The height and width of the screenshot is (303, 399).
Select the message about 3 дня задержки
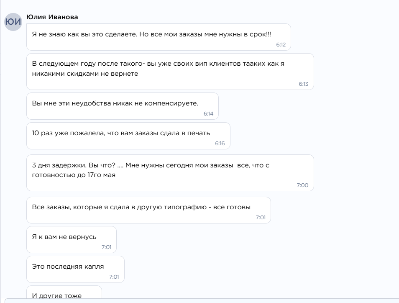click(170, 173)
